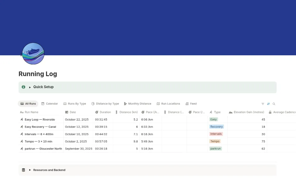The image size is (296, 185).
Task: Click the runner icon beside Intervals — 6 × 400m
Action: pyautogui.click(x=22, y=134)
